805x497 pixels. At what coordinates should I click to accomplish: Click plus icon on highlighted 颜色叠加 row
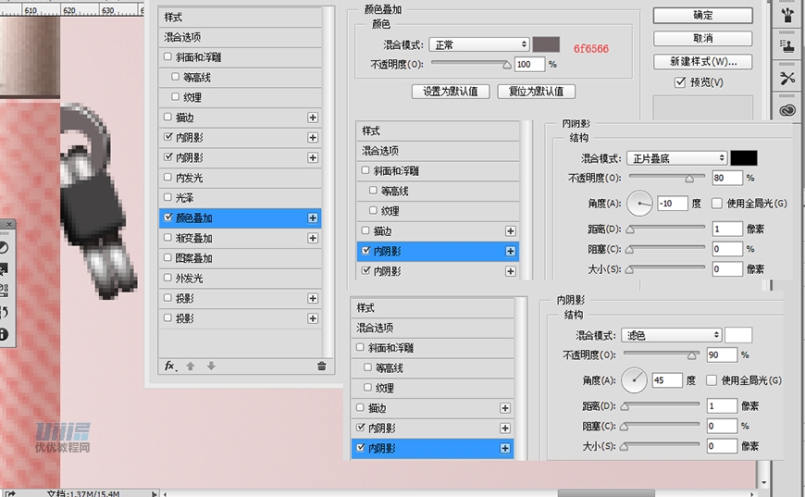pos(313,218)
